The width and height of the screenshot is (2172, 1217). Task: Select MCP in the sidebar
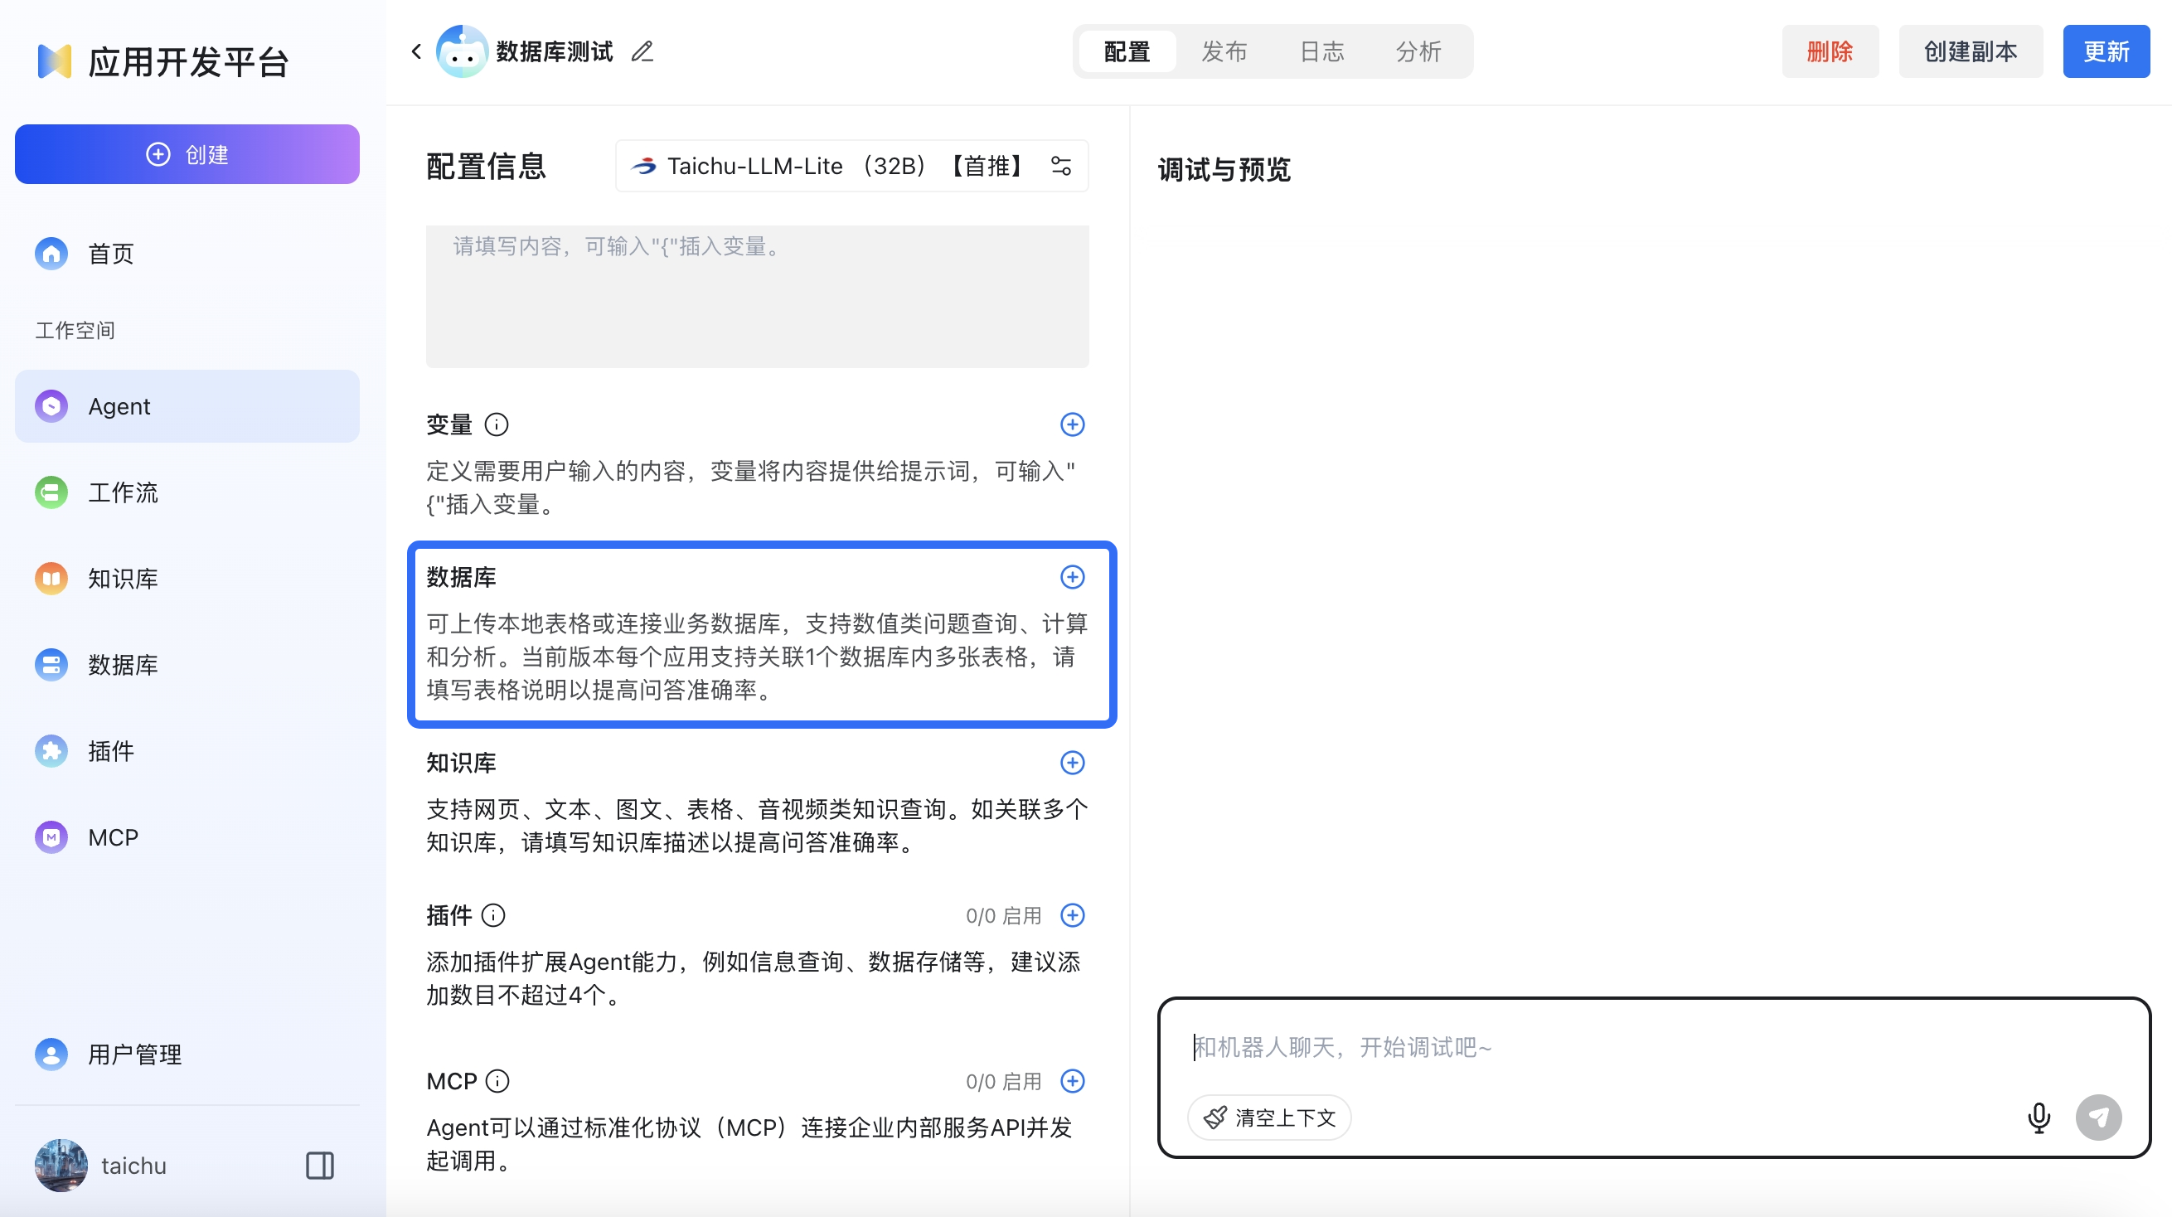click(112, 836)
